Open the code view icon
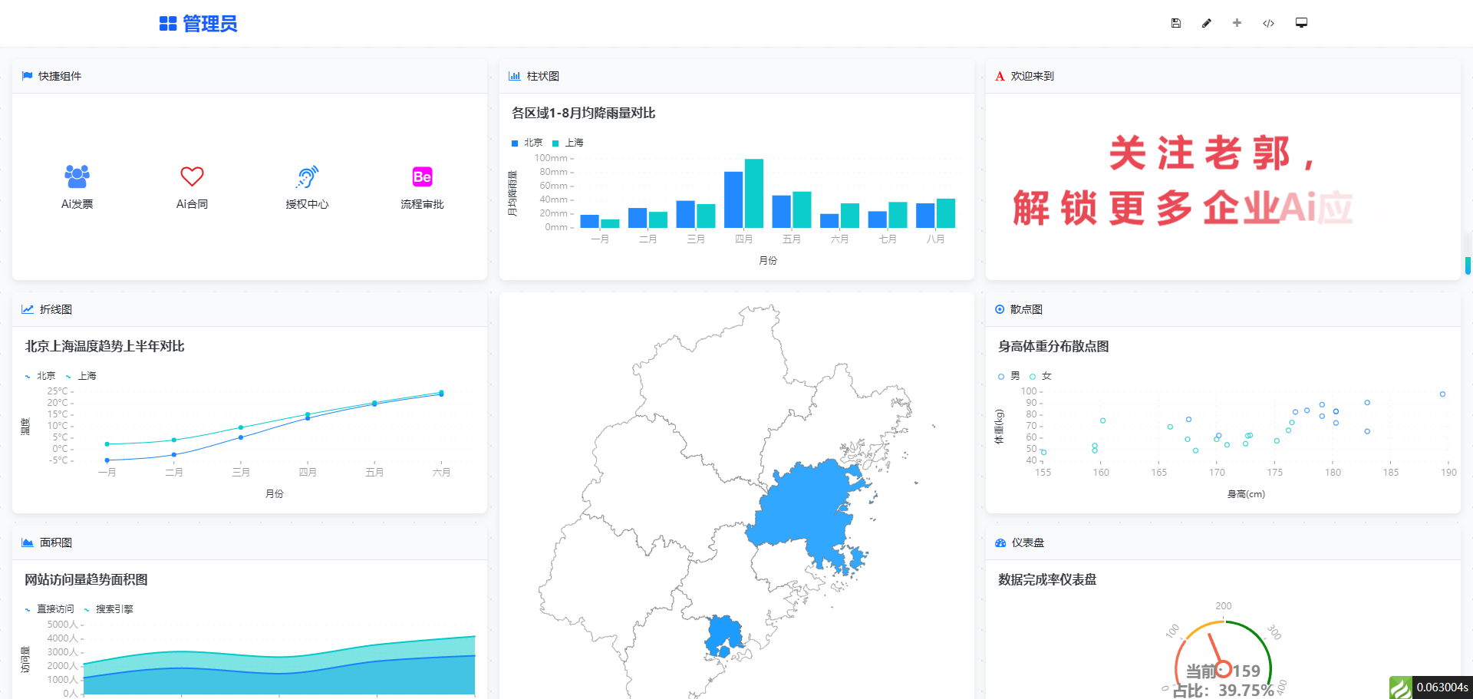Image resolution: width=1473 pixels, height=699 pixels. 1268,23
